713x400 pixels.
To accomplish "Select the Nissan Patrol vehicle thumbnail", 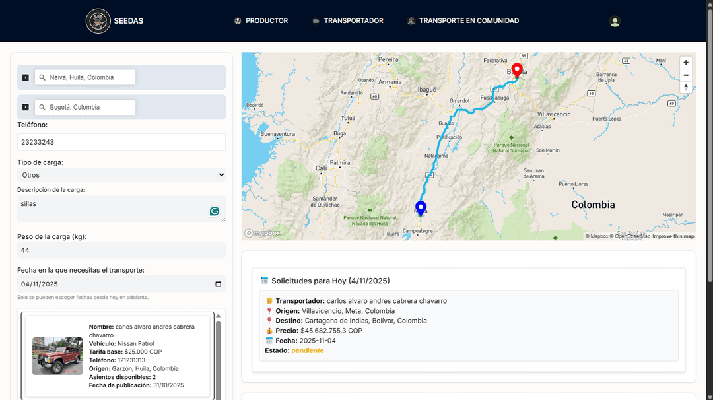I will coord(57,356).
